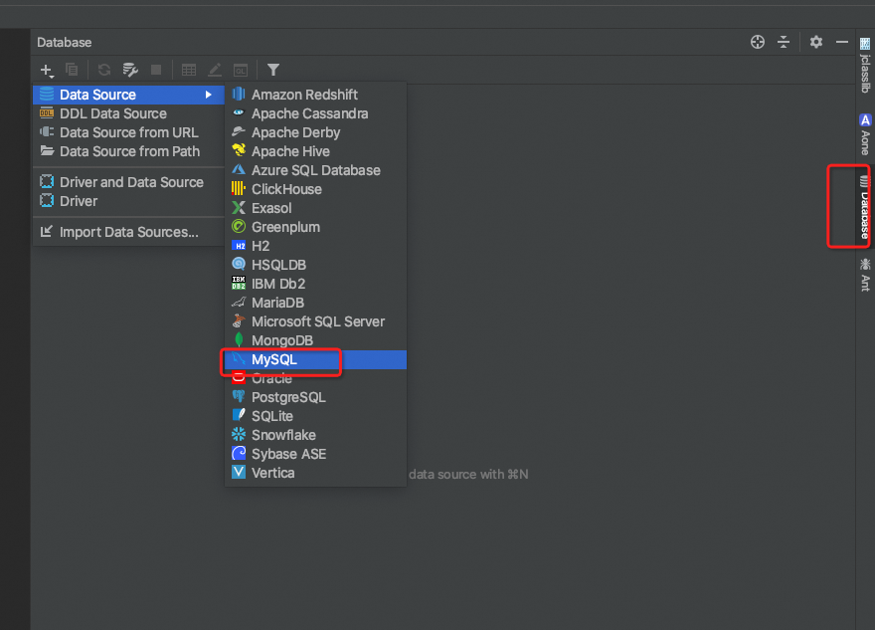The image size is (875, 630).
Task: Select Apache Hive data source
Action: pyautogui.click(x=316, y=152)
